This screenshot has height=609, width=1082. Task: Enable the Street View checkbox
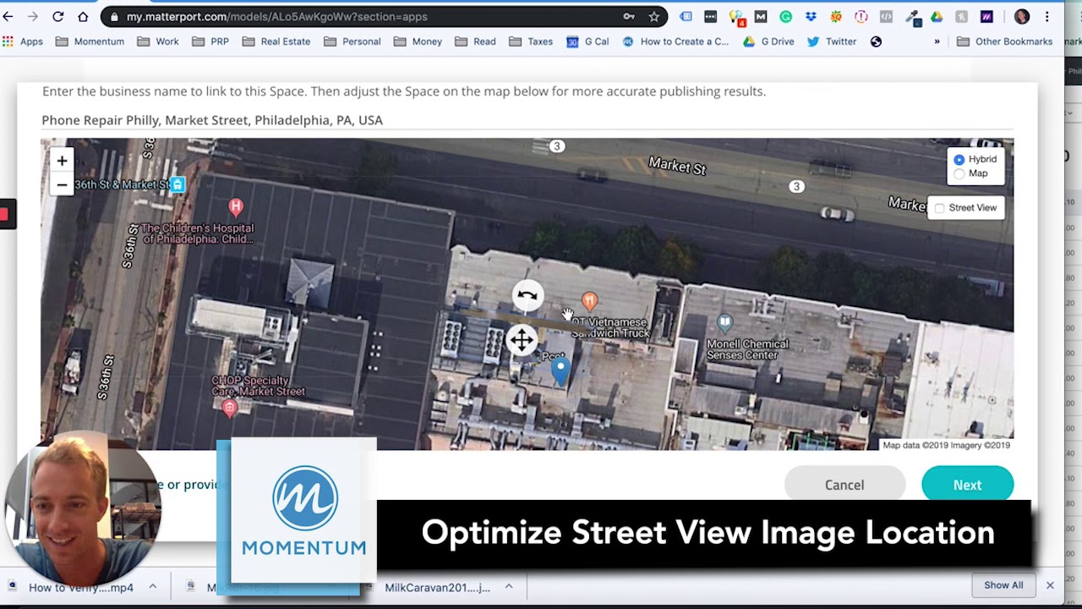(939, 208)
